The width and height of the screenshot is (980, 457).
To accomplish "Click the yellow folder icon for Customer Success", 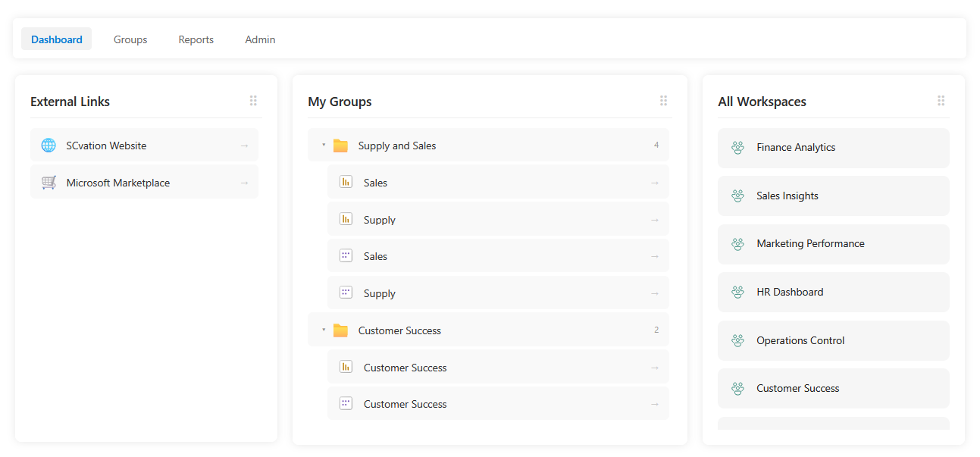I will point(340,330).
